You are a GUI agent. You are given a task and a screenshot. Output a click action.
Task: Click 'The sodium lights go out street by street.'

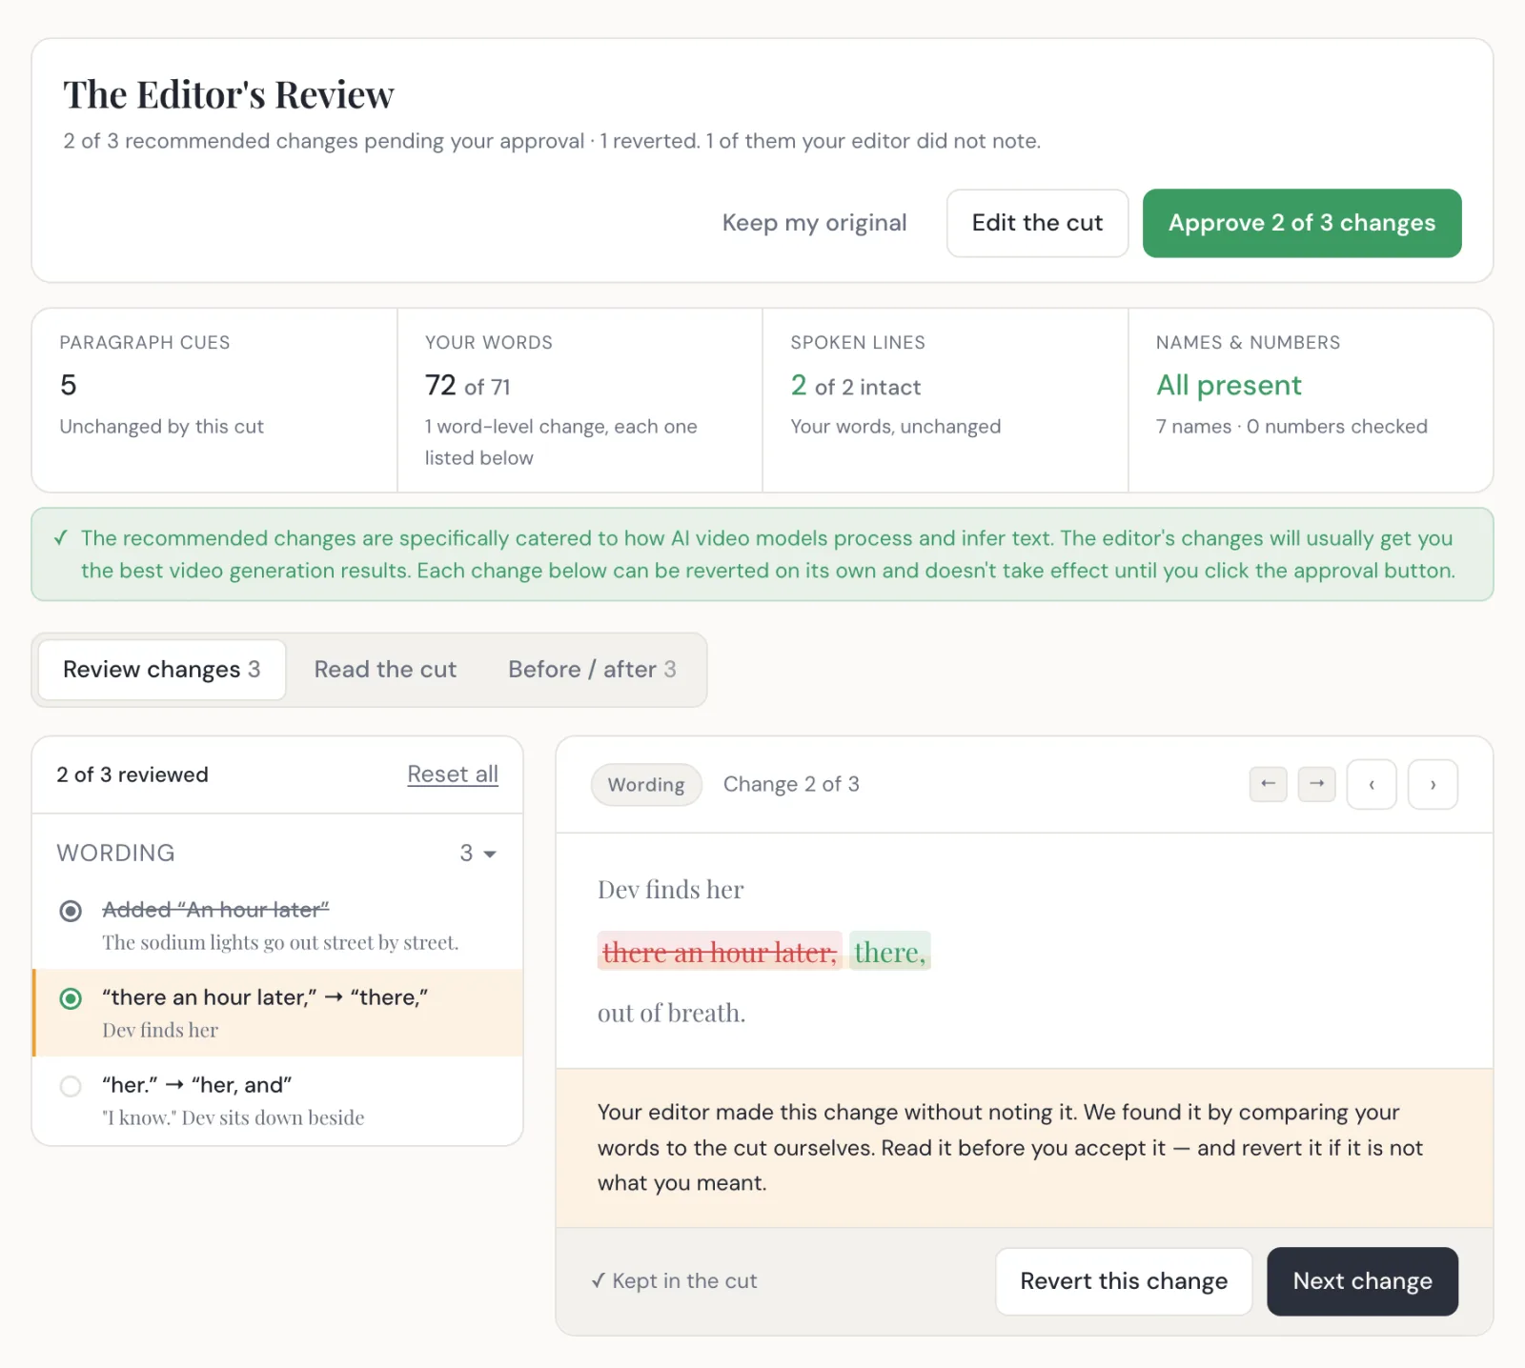click(280, 943)
